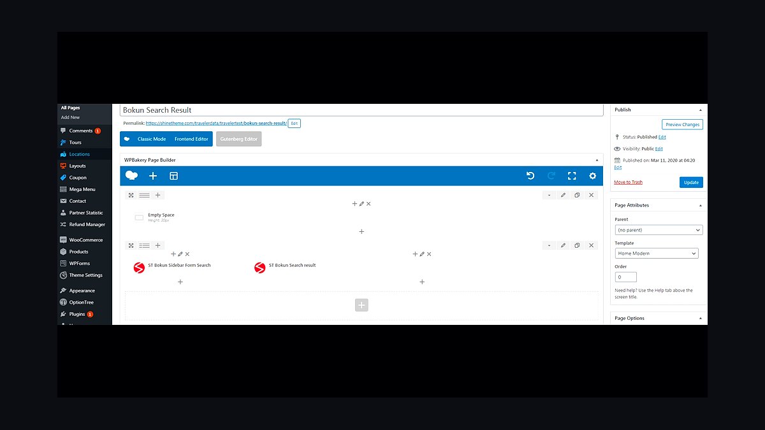765x430 pixels.
Task: Delete column holding ST Bokun Sidebar Form Search
Action: [187, 254]
